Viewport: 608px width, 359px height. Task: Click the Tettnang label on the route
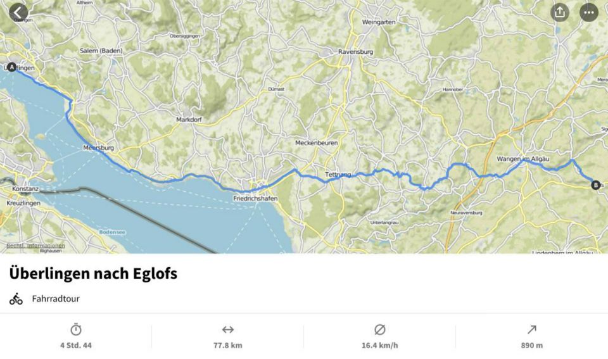(338, 175)
